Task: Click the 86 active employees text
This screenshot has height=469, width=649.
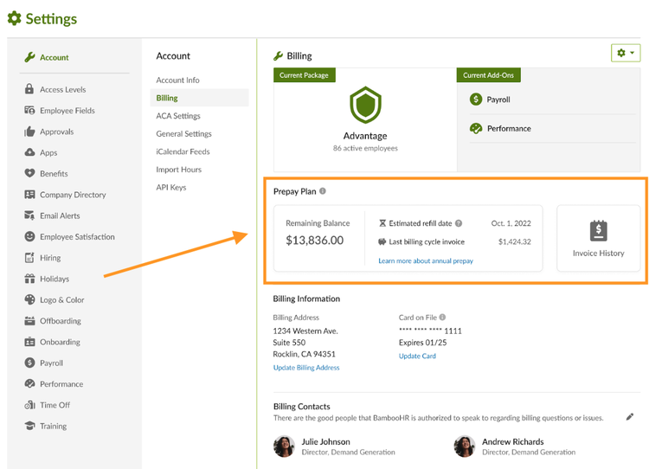Action: coord(365,148)
